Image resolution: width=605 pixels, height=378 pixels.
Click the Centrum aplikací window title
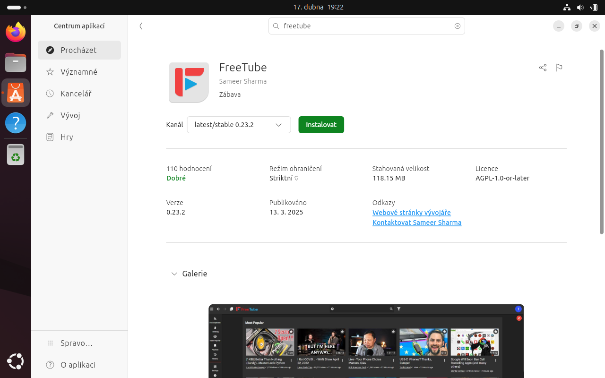[79, 26]
